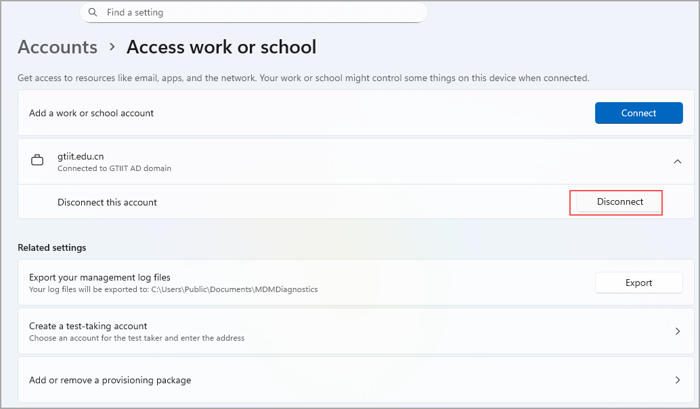Focus the Find a setting search box
Image resolution: width=700 pixels, height=409 pixels.
[x=257, y=12]
